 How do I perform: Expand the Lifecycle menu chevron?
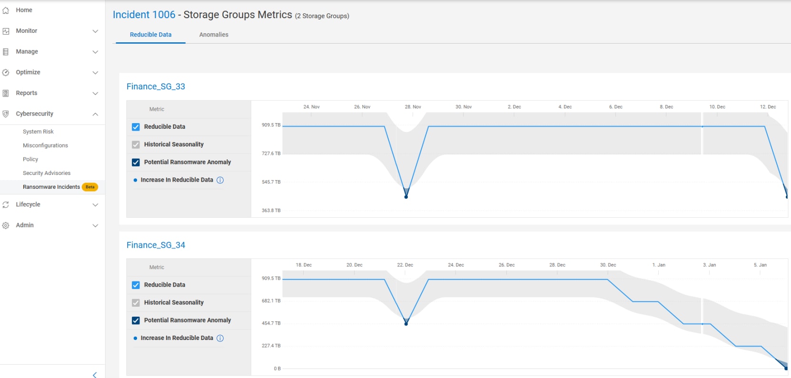point(95,205)
